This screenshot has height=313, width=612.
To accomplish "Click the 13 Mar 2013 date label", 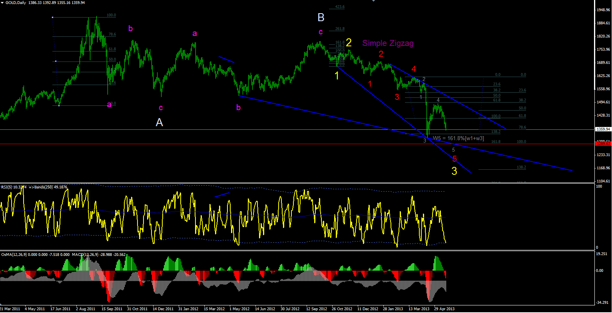I will coord(419,309).
